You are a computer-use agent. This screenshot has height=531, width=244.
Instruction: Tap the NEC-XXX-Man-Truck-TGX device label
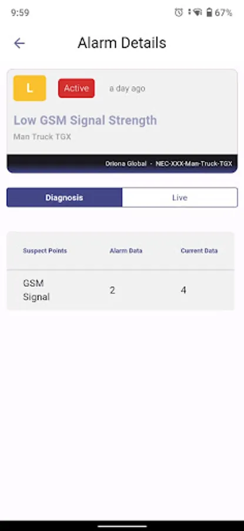point(193,163)
